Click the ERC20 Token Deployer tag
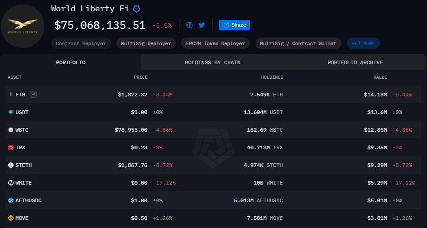This screenshot has width=427, height=228. point(215,43)
